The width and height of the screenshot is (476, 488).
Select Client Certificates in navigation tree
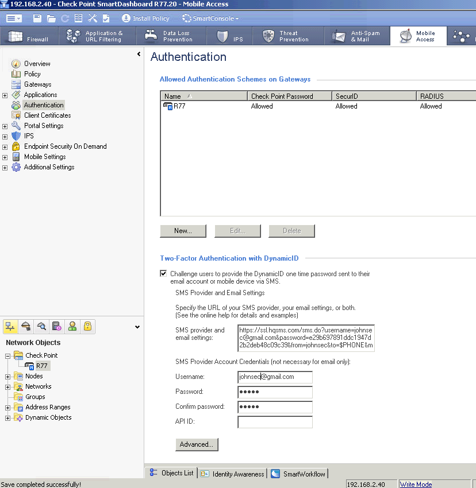pyautogui.click(x=47, y=115)
